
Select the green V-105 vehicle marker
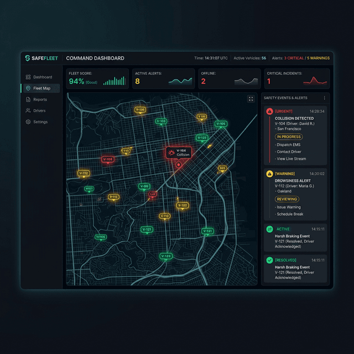pos(221,124)
